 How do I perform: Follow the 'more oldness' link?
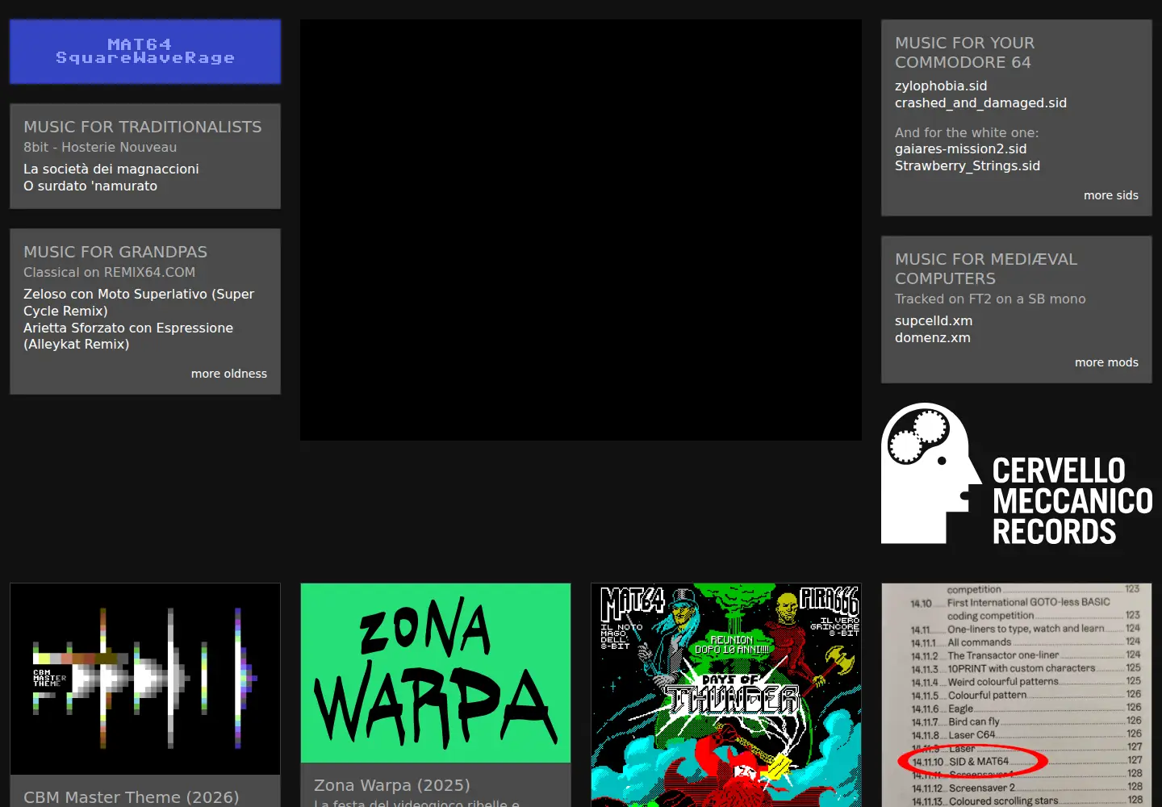(229, 374)
